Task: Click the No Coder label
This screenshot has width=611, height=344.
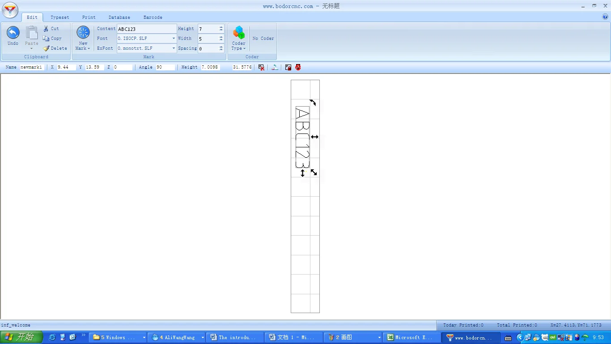Action: coord(263,39)
